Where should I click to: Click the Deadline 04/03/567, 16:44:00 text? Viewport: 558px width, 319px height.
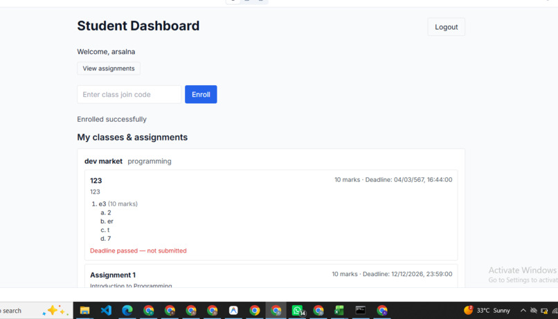pyautogui.click(x=408, y=180)
